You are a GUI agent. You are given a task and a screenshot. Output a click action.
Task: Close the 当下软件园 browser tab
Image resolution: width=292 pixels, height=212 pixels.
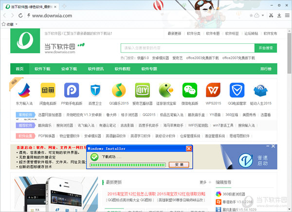(55, 7)
